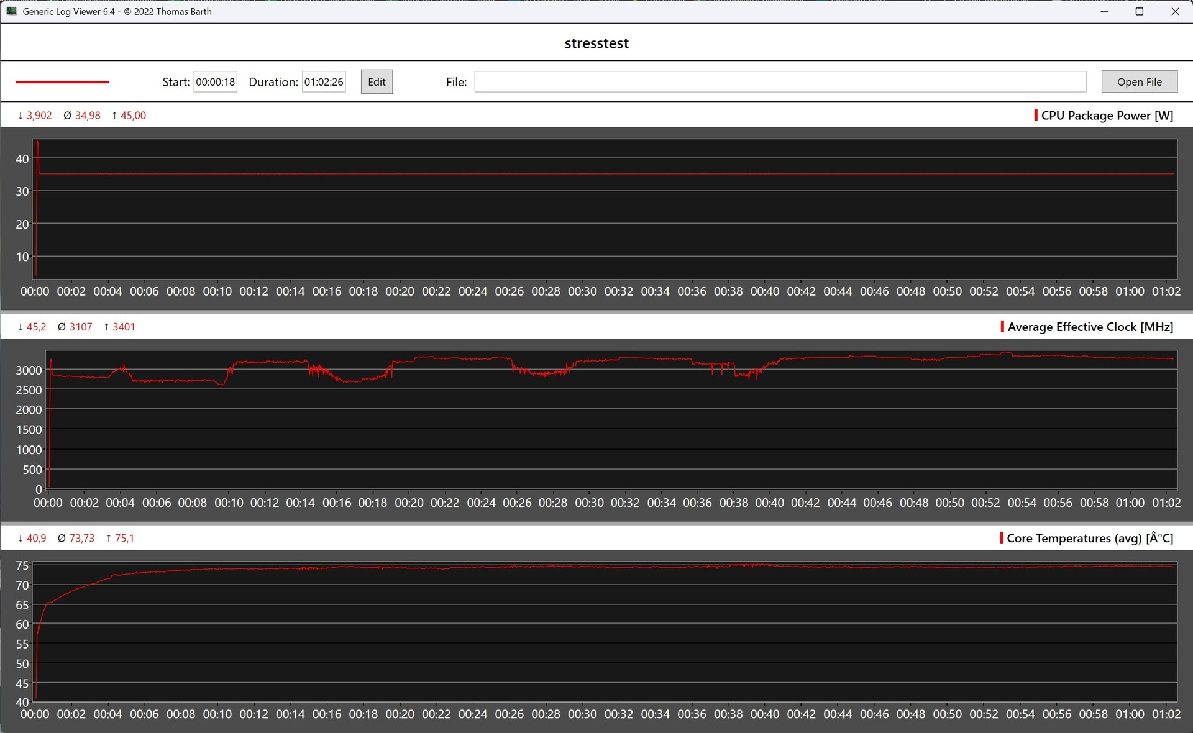
Task: Maximize the Generic Log Viewer window
Action: 1139,11
